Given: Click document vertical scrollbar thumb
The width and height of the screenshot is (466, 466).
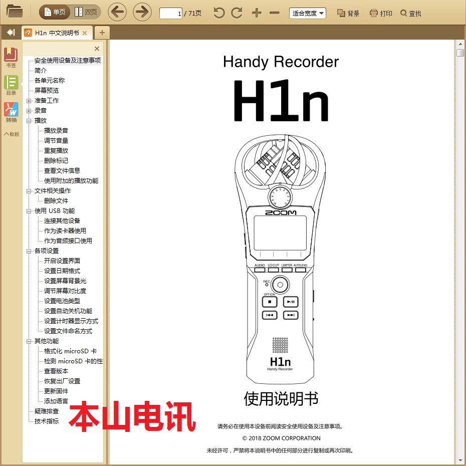Looking at the screenshot, I should pyautogui.click(x=460, y=53).
